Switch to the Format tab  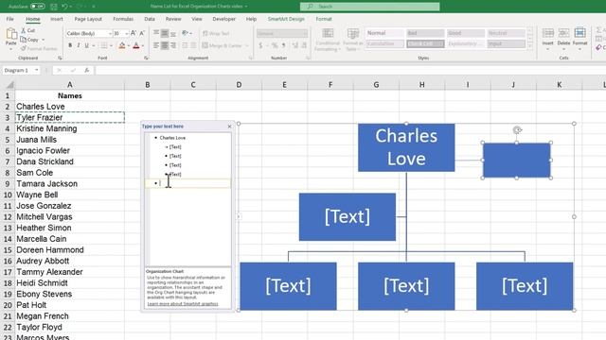click(x=324, y=19)
